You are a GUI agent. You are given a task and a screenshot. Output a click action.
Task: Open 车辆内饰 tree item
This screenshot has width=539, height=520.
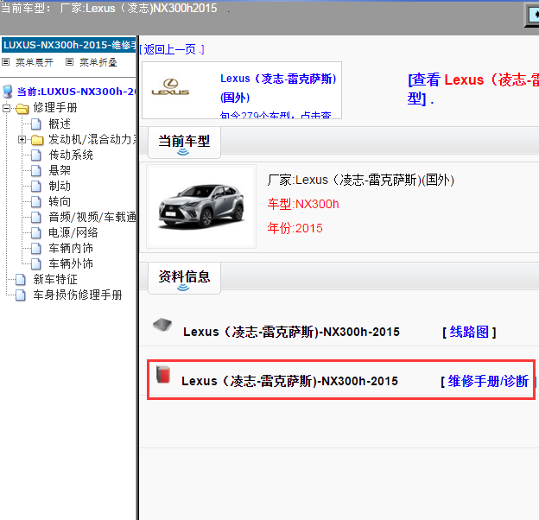pos(71,249)
